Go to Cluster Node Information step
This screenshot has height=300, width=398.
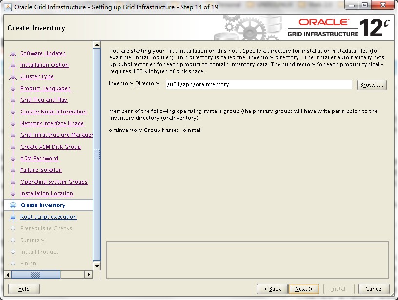pos(54,112)
